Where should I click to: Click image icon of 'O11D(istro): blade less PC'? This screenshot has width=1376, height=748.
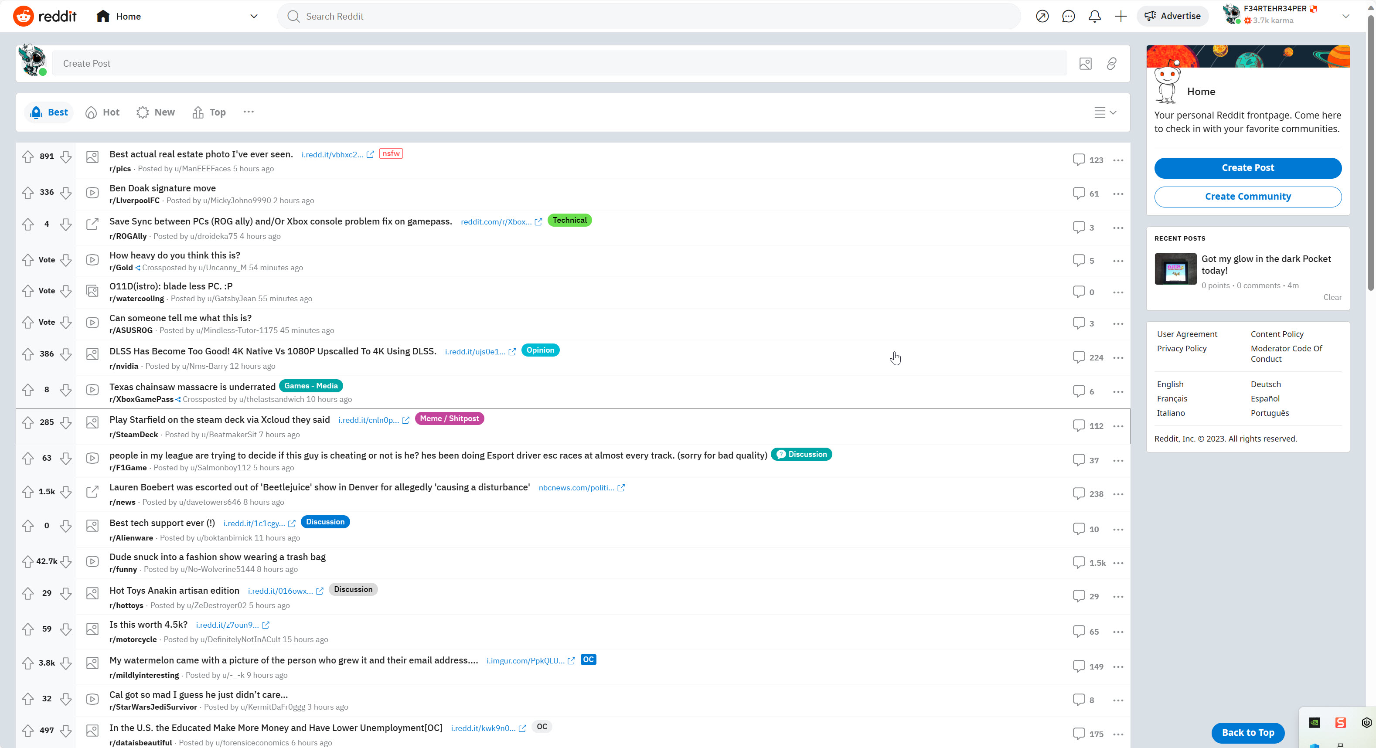[x=92, y=291]
